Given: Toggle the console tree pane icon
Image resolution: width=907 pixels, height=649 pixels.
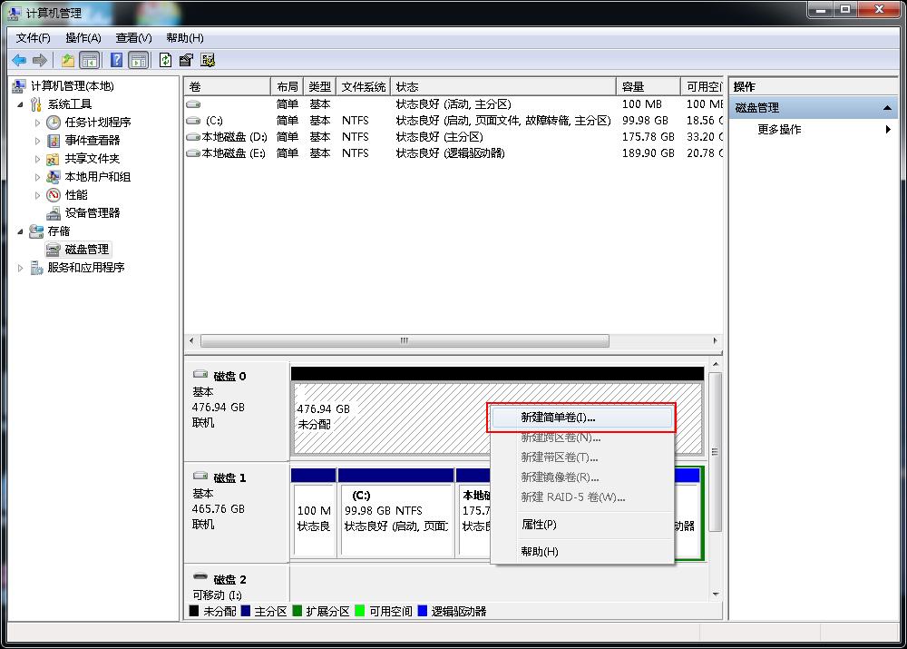Looking at the screenshot, I should (x=88, y=60).
